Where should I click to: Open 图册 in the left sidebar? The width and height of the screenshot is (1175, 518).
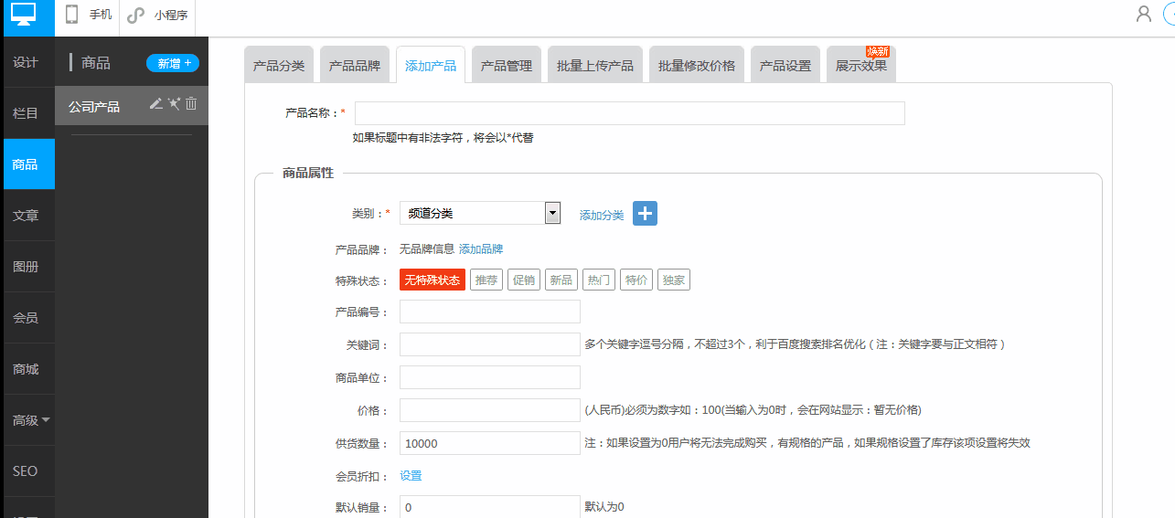pos(26,267)
